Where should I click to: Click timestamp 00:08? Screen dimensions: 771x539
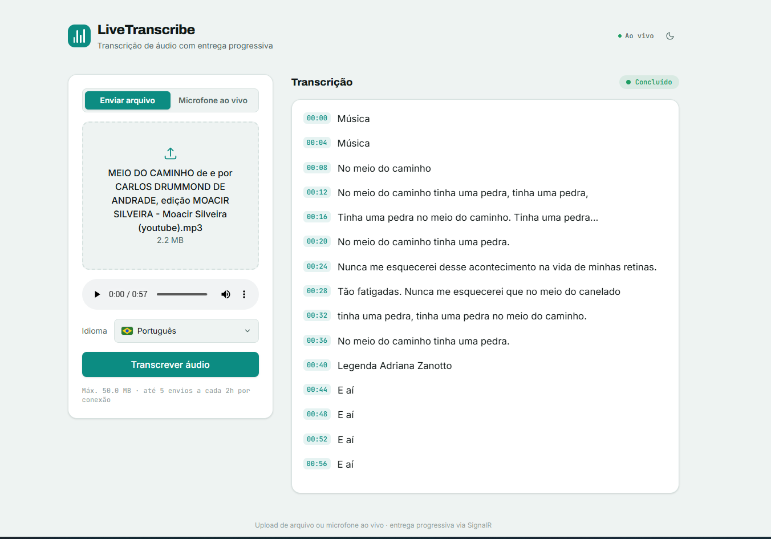click(317, 168)
